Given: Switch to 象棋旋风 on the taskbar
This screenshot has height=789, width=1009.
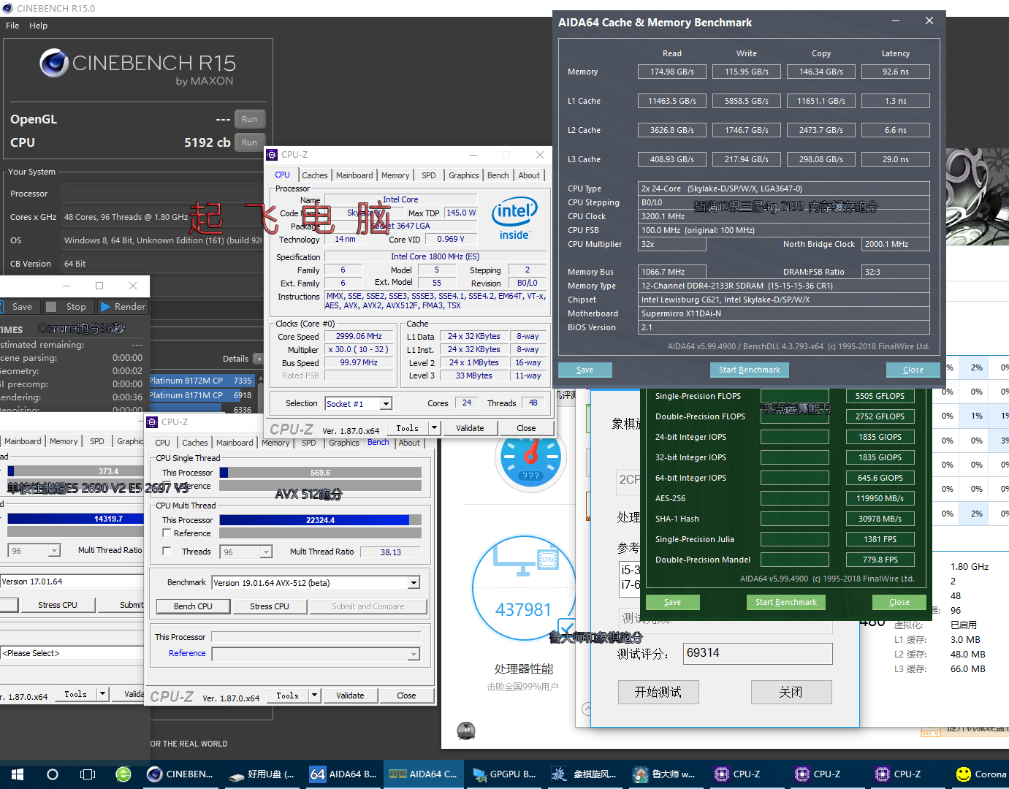Looking at the screenshot, I should tap(585, 774).
